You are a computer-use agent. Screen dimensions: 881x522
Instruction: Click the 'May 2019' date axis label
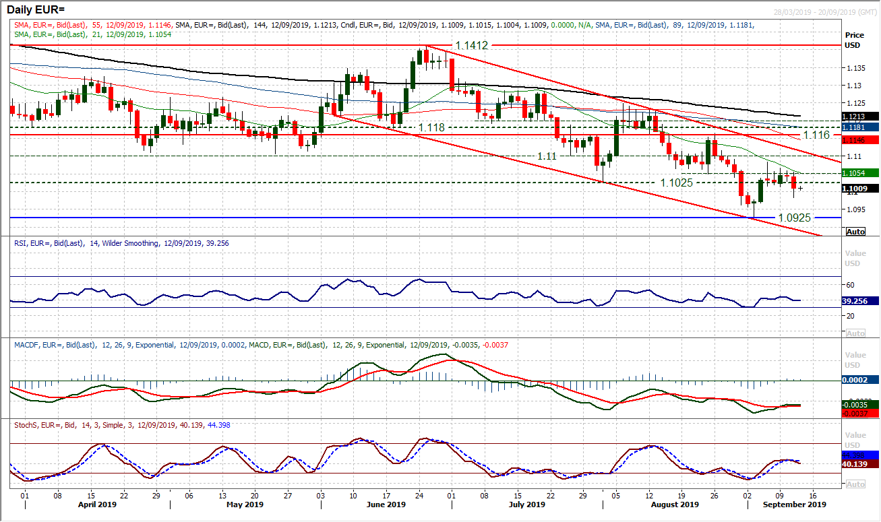(245, 504)
